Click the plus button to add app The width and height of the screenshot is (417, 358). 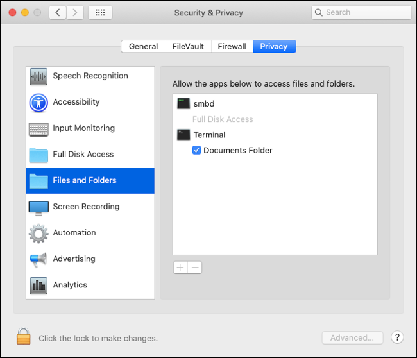(x=180, y=268)
